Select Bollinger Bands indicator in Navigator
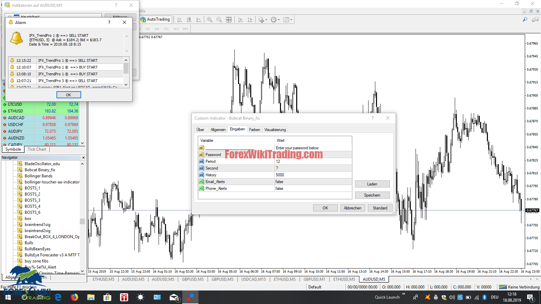Image resolution: width=541 pixels, height=304 pixels. pos(39,176)
